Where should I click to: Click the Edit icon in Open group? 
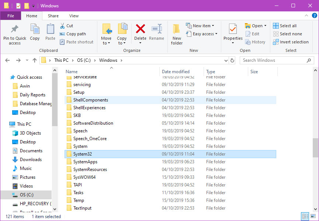pyautogui.click(x=248, y=34)
